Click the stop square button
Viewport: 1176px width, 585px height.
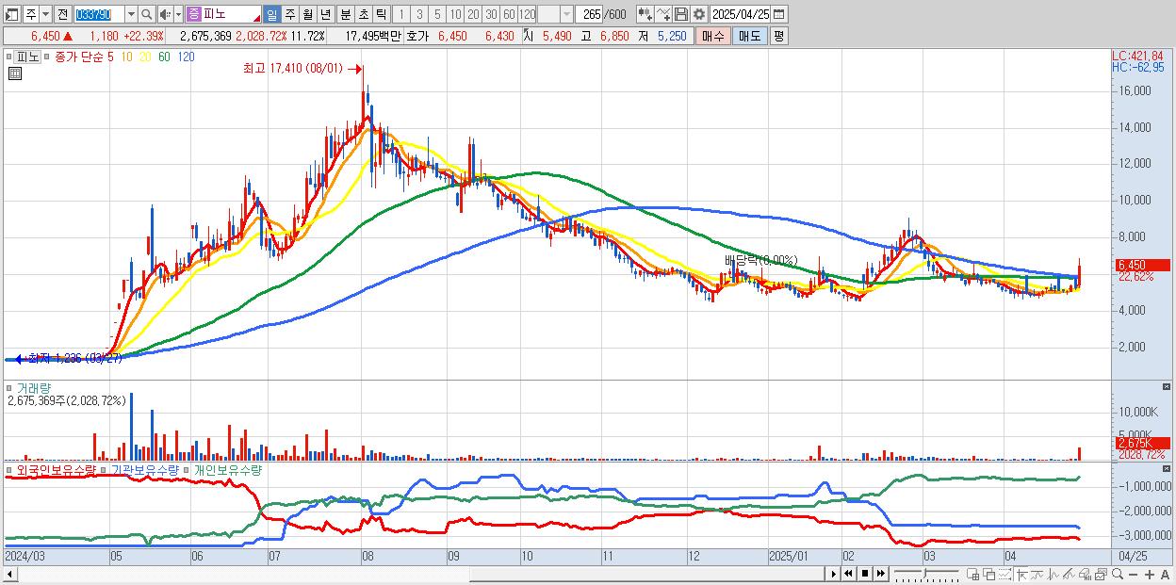pos(865,574)
